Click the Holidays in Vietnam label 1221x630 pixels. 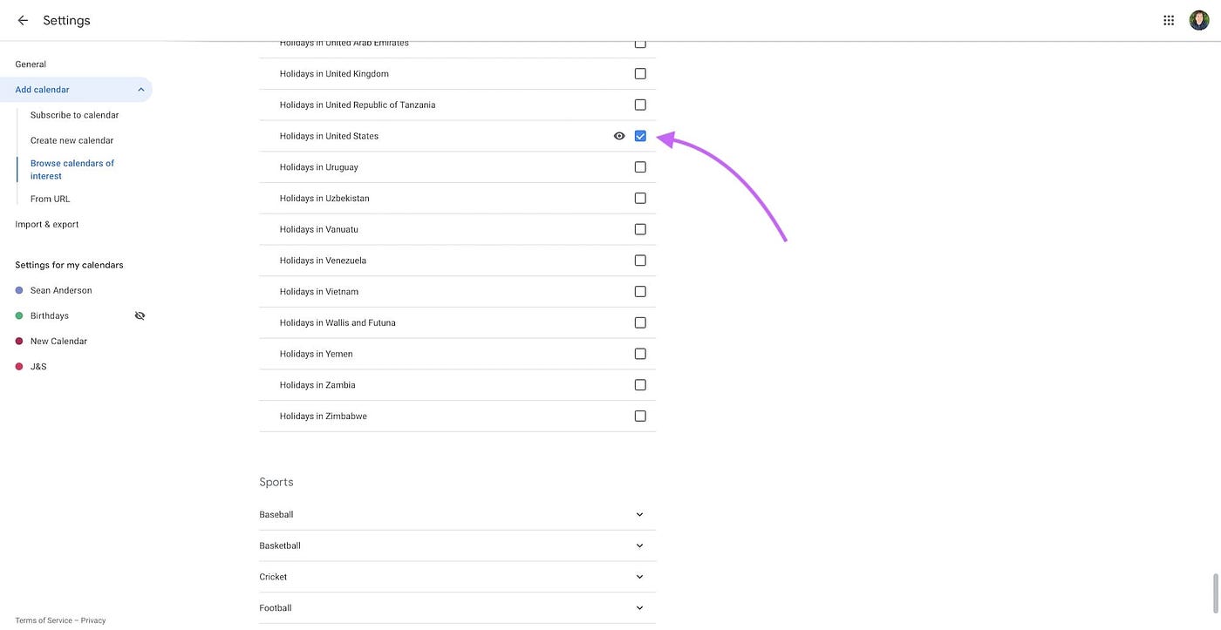[x=319, y=291]
